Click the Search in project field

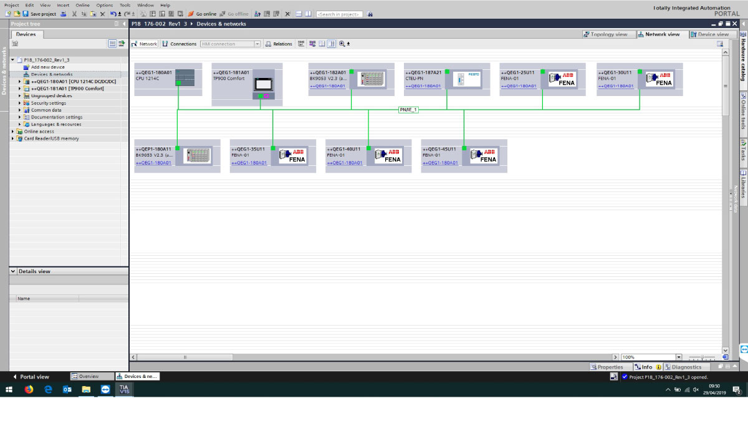click(339, 14)
